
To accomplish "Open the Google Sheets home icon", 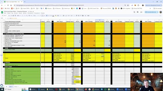I will [x=2, y=12].
